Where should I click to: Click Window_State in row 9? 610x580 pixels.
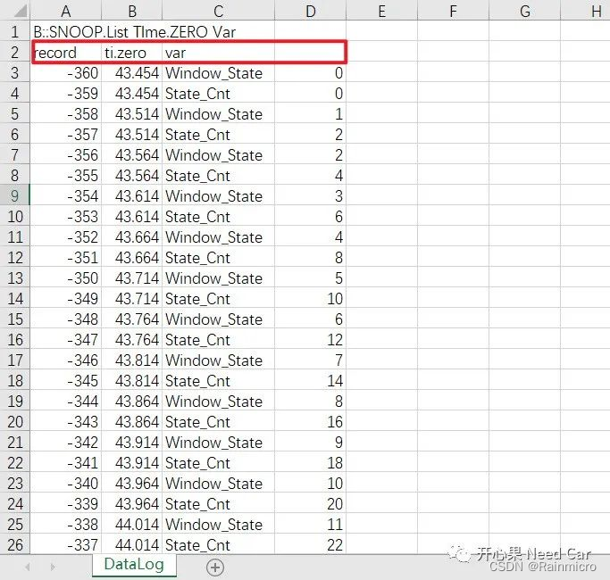[x=218, y=195]
